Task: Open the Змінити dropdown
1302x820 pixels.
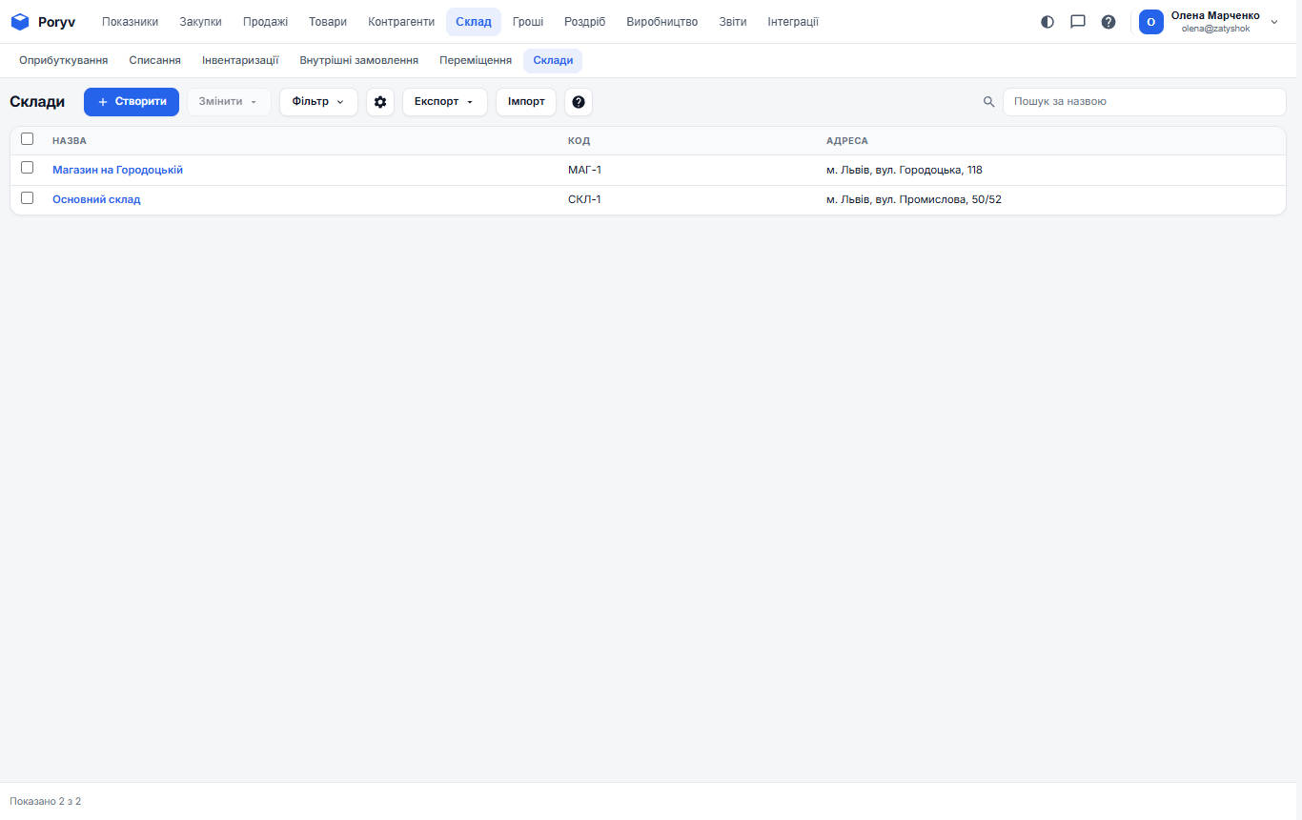Action: 229,102
